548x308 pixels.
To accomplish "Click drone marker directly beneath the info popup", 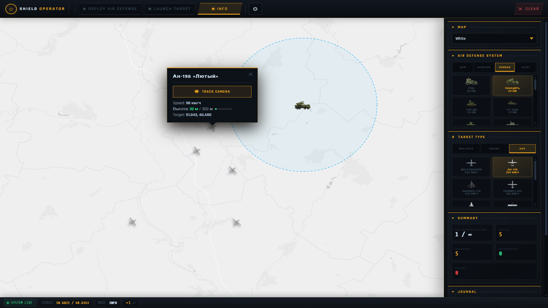I will [212, 127].
